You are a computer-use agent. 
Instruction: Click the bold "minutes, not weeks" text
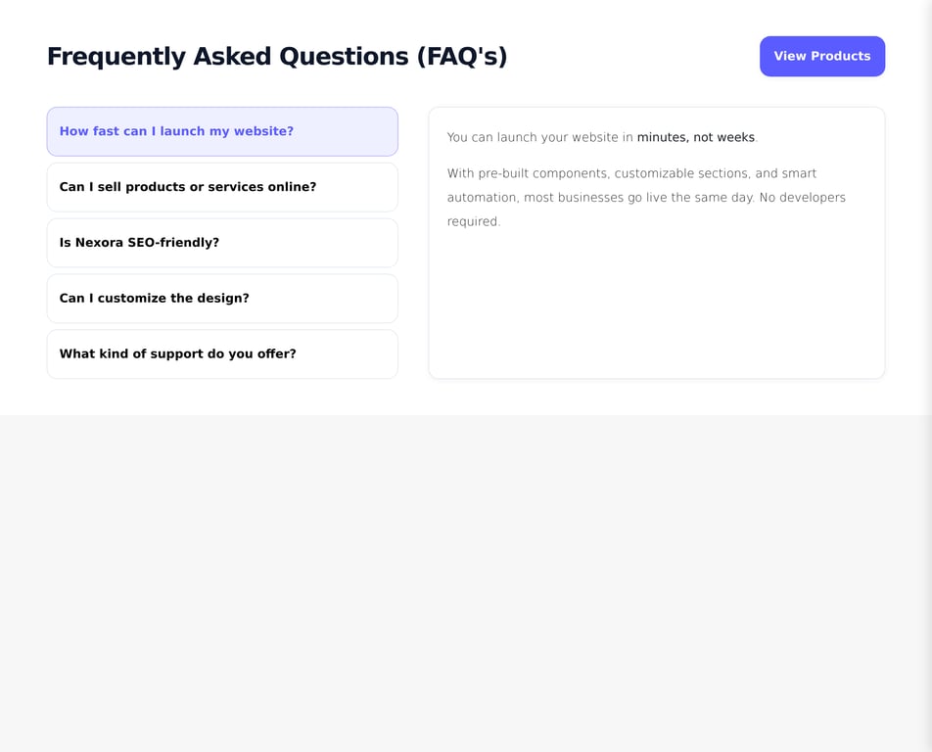point(696,137)
